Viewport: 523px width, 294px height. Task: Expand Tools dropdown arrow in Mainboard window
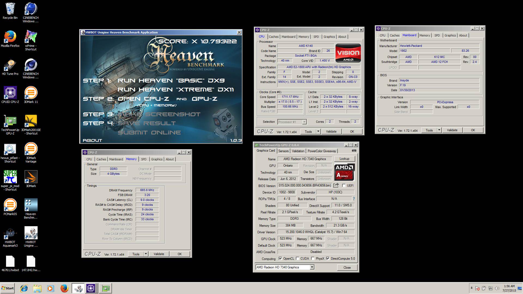(439, 130)
